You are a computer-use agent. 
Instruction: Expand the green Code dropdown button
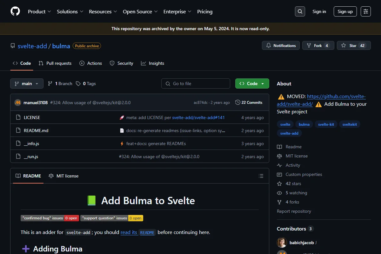252,84
